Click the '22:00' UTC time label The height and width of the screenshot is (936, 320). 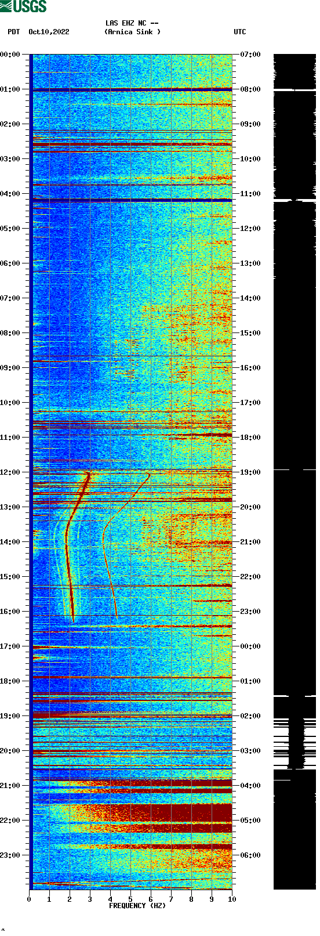tap(250, 577)
